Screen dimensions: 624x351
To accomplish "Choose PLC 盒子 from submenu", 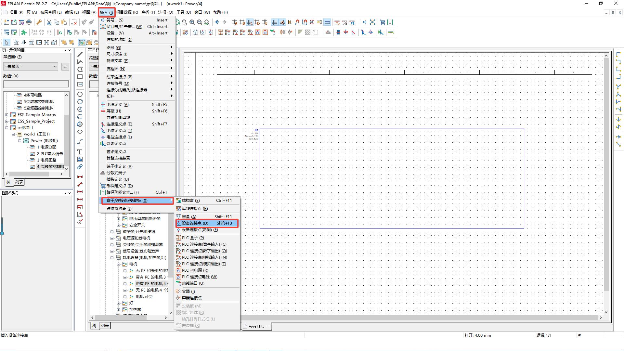I will pyautogui.click(x=193, y=238).
